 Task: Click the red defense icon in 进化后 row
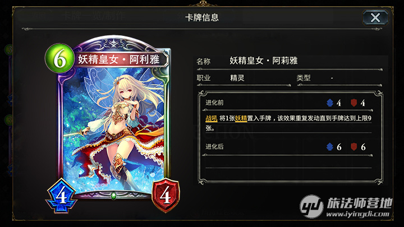click(x=353, y=147)
